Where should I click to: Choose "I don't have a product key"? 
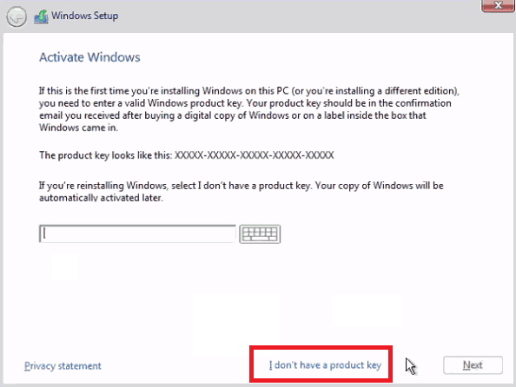click(325, 365)
